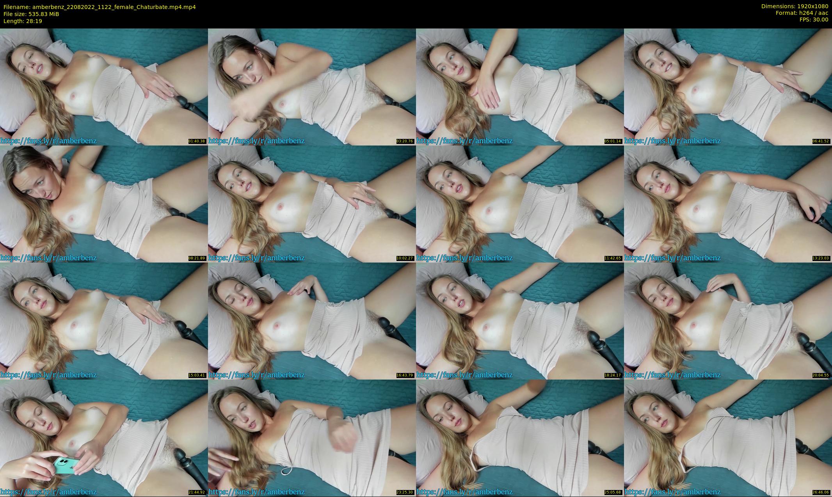Image resolution: width=832 pixels, height=497 pixels.
Task: Click the last frame at 26:46.06
Action: [x=728, y=438]
